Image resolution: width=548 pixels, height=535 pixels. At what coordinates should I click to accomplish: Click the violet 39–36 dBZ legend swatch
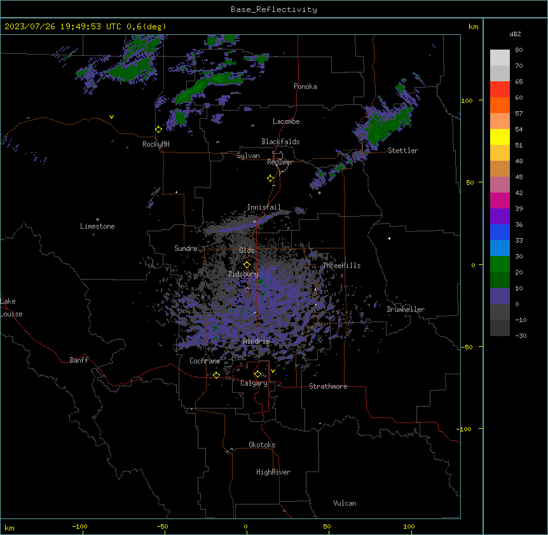[x=500, y=217]
